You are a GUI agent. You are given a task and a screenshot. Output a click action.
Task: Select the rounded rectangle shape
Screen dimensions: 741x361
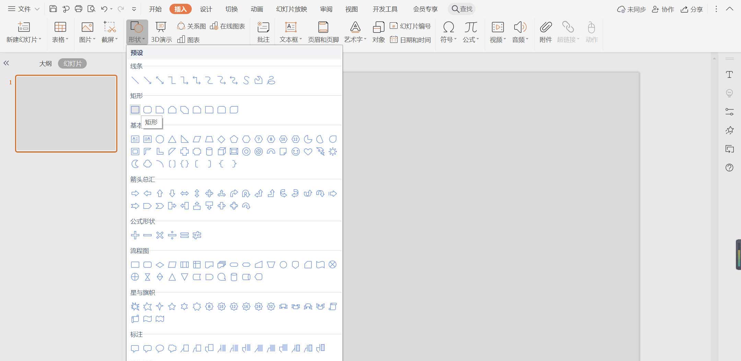point(148,110)
